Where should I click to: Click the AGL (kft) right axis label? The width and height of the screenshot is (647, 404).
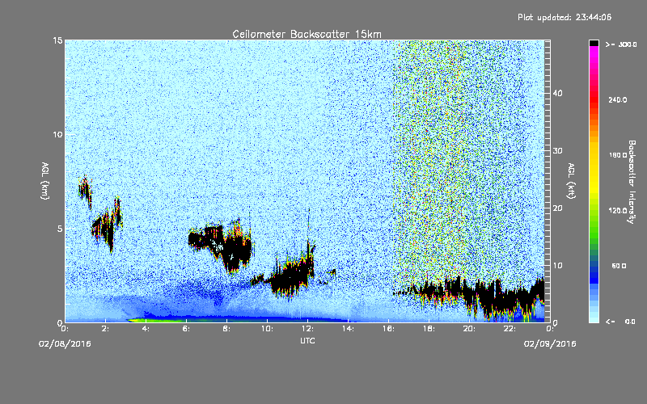tap(571, 180)
